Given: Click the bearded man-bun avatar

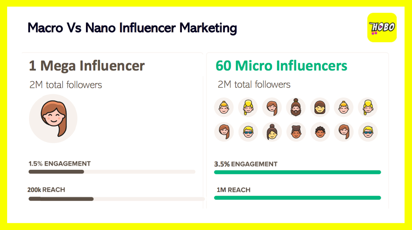Looking at the screenshot, I should 296,107.
